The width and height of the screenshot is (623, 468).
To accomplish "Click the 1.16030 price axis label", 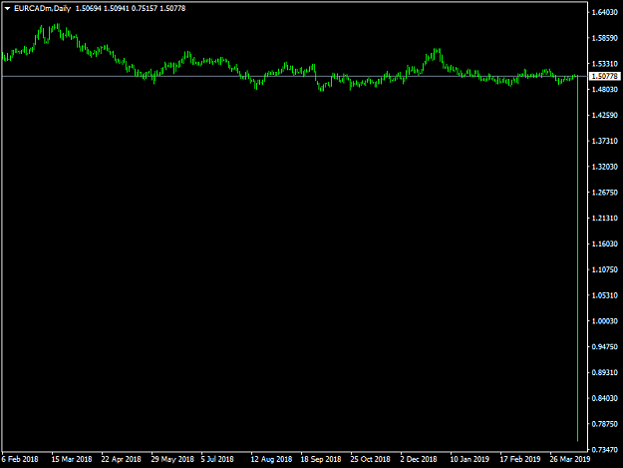I will (605, 243).
